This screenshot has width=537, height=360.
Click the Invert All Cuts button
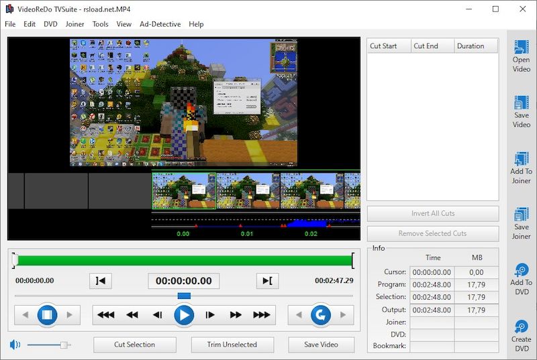pyautogui.click(x=433, y=213)
